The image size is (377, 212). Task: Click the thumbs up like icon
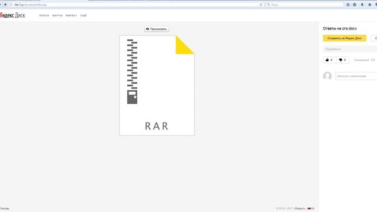(327, 60)
